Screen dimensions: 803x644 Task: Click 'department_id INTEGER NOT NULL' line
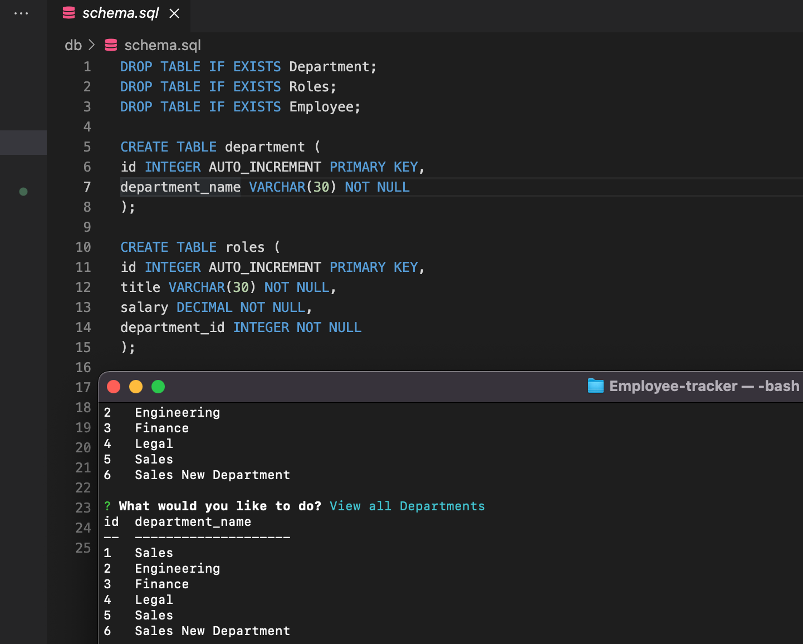tap(241, 328)
